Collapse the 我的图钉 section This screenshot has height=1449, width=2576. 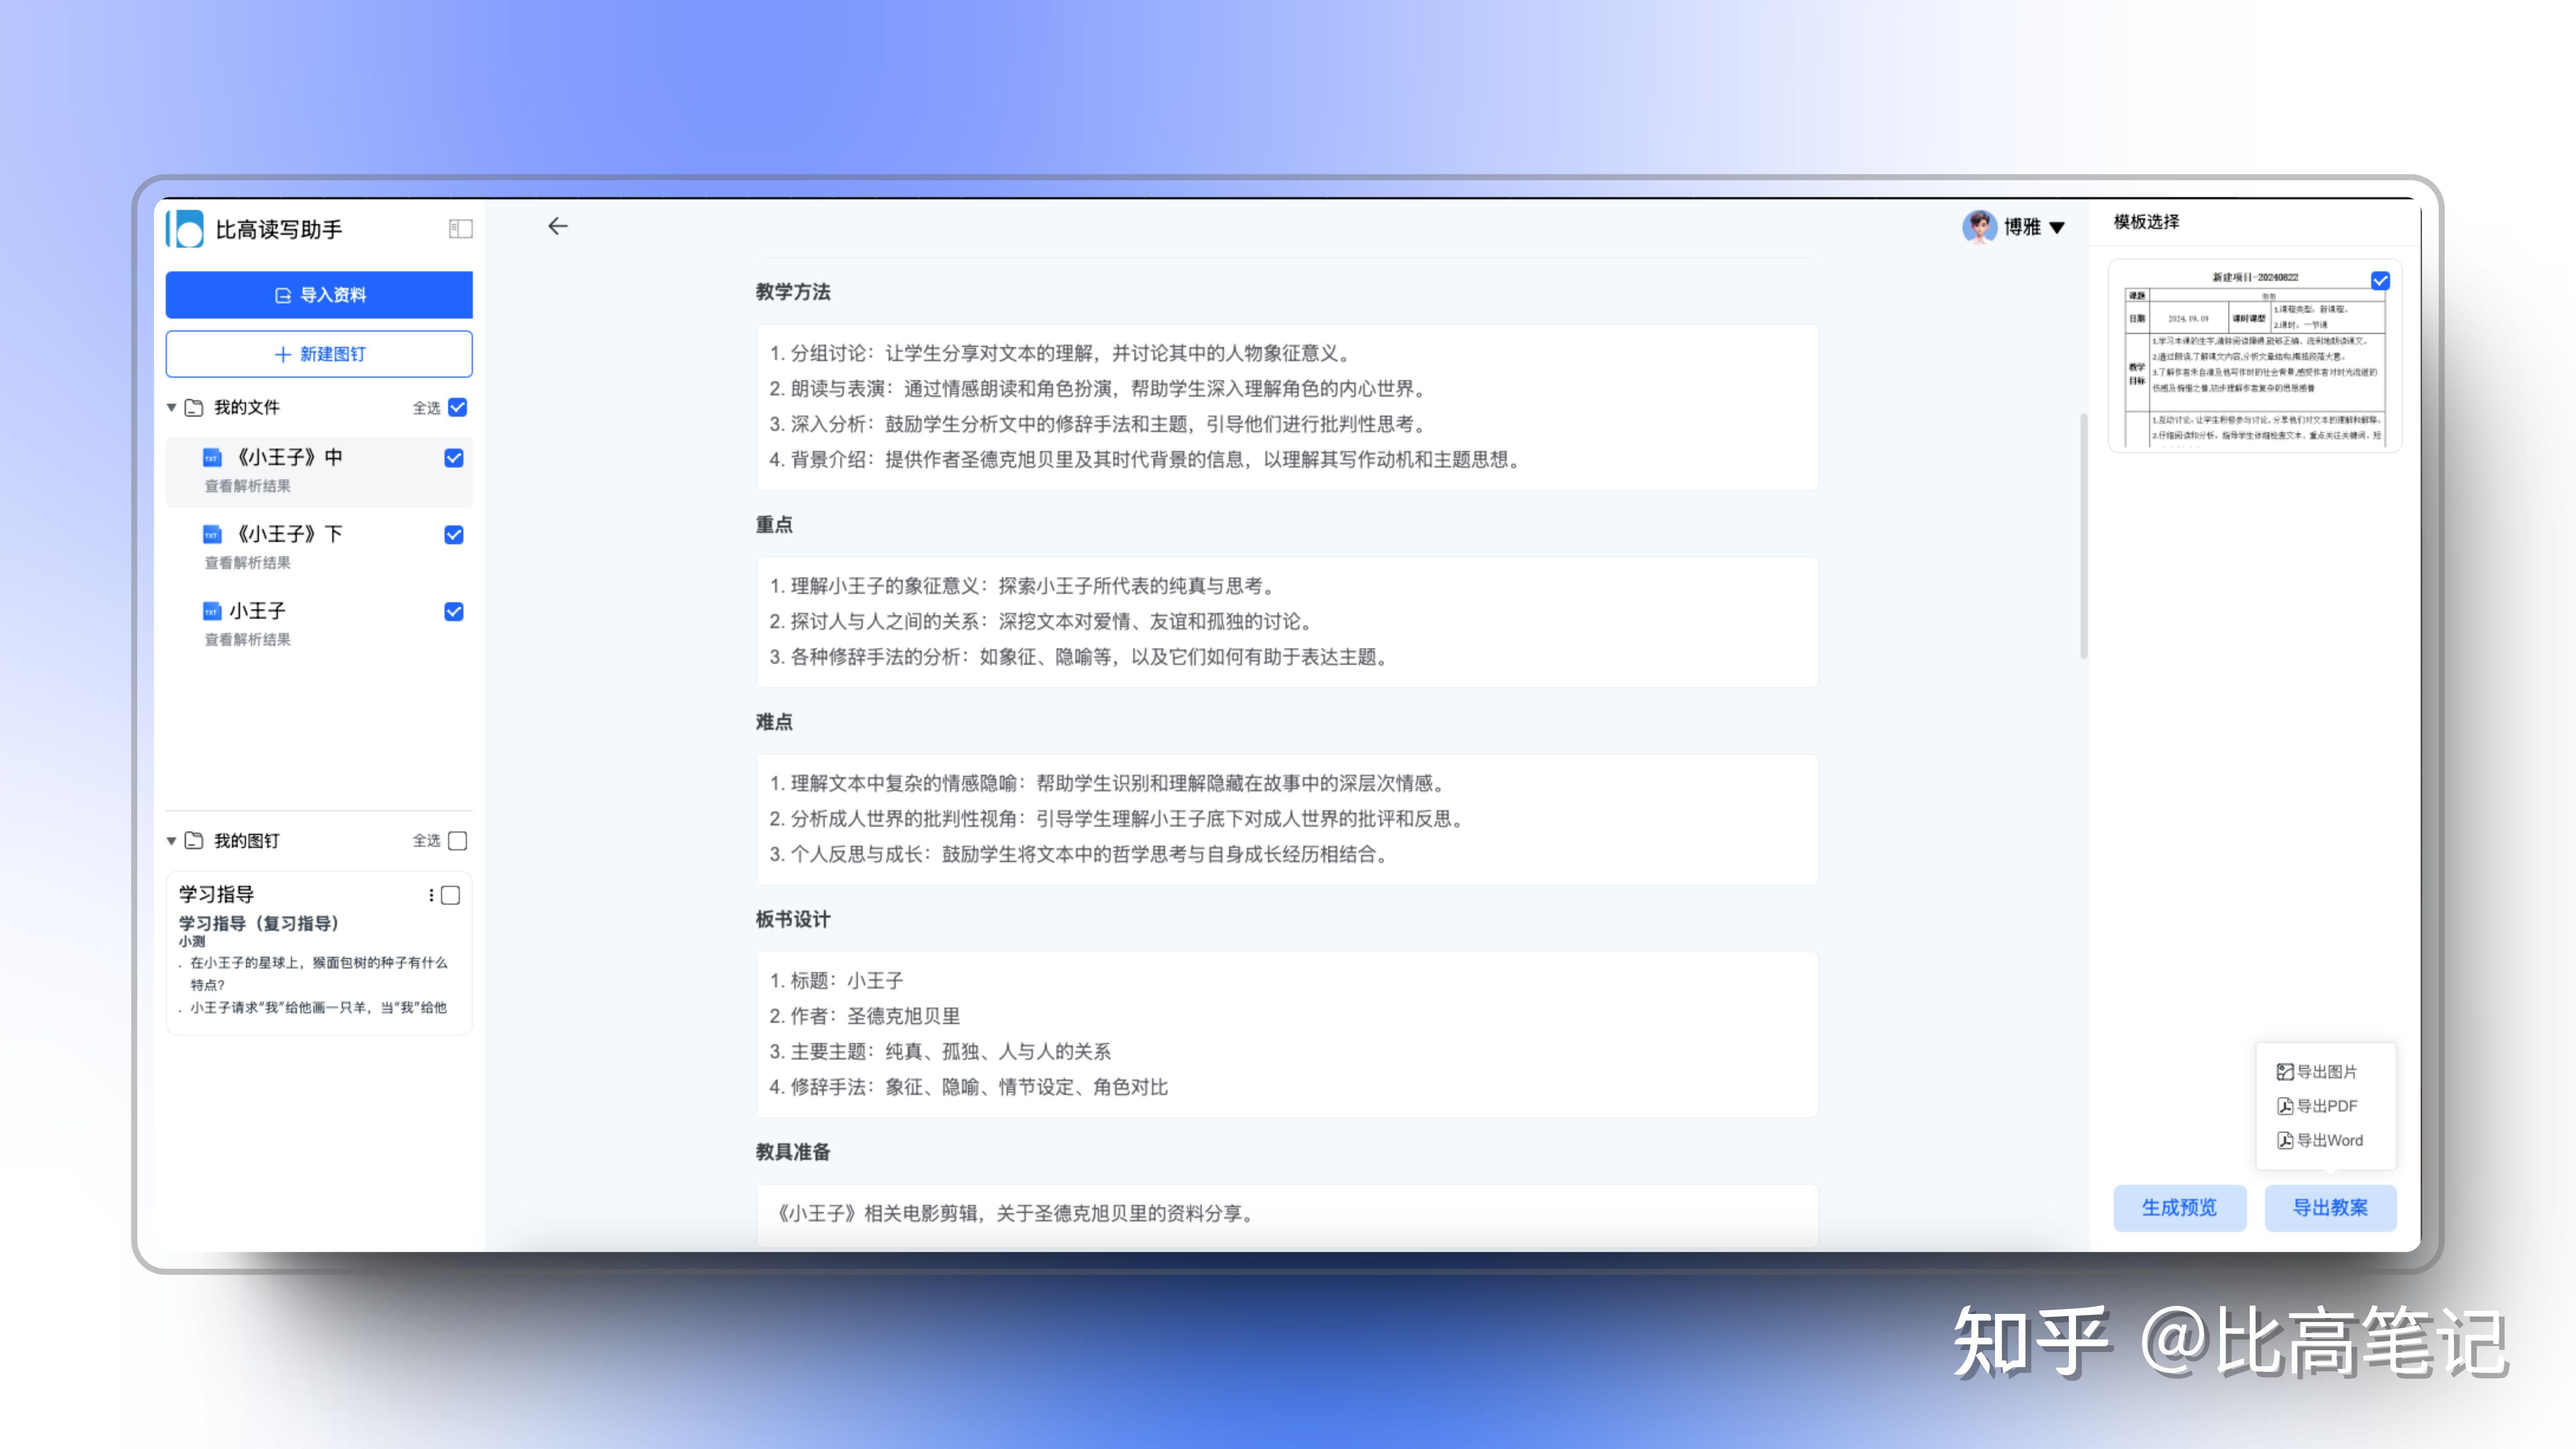(x=171, y=841)
